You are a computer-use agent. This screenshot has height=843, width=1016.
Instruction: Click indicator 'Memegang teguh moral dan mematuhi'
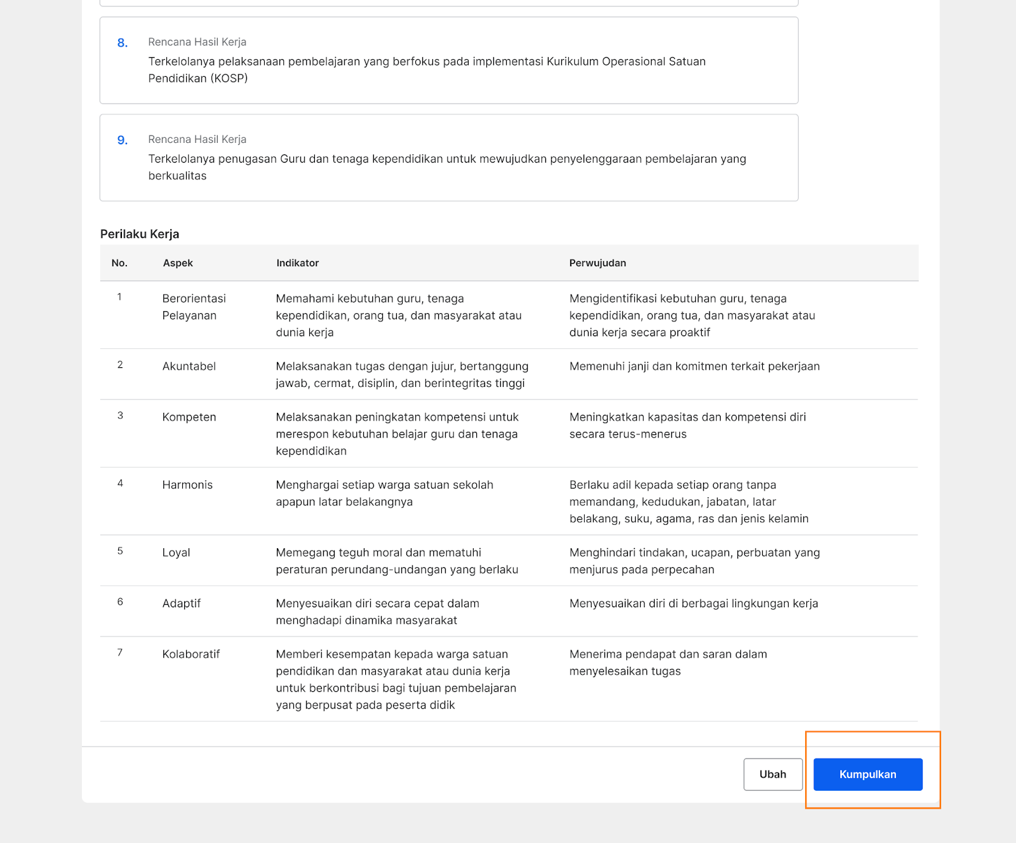click(x=397, y=561)
